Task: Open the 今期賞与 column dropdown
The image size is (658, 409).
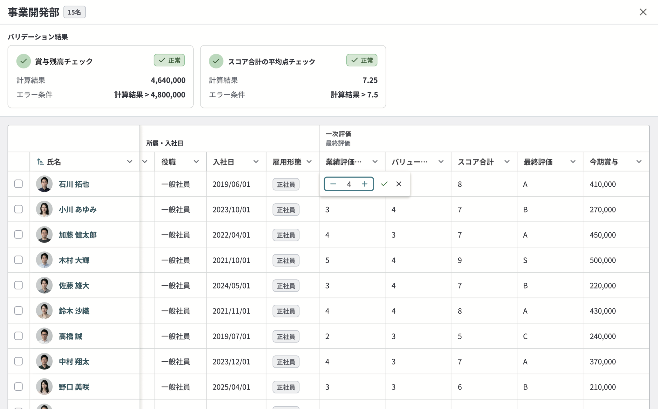Action: tap(640, 162)
